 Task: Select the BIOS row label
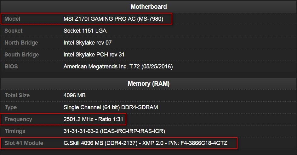[x=11, y=67]
